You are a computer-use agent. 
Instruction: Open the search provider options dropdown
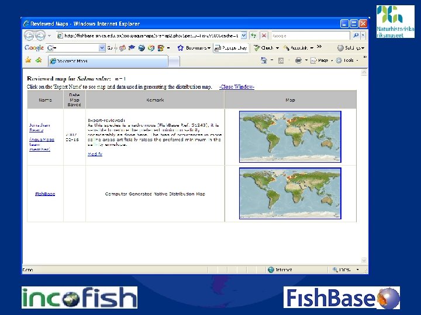coord(363,36)
